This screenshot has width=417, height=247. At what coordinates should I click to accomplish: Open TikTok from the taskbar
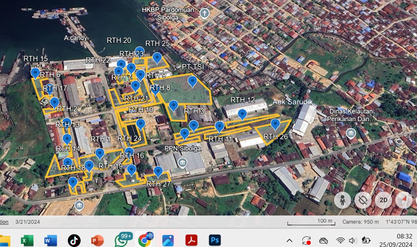[74, 240]
